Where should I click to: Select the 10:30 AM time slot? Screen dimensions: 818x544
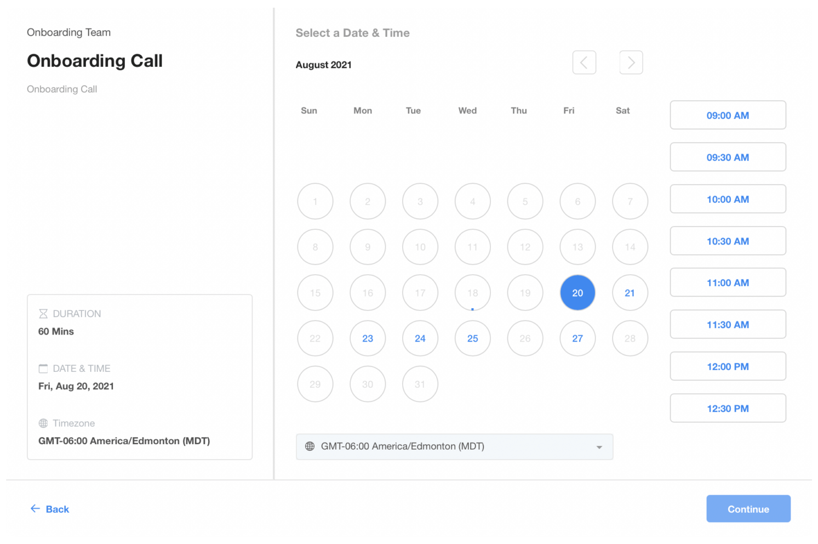[728, 241]
